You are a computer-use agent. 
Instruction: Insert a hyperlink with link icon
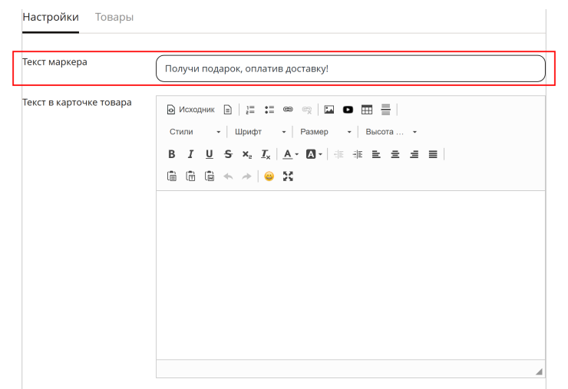click(x=288, y=110)
